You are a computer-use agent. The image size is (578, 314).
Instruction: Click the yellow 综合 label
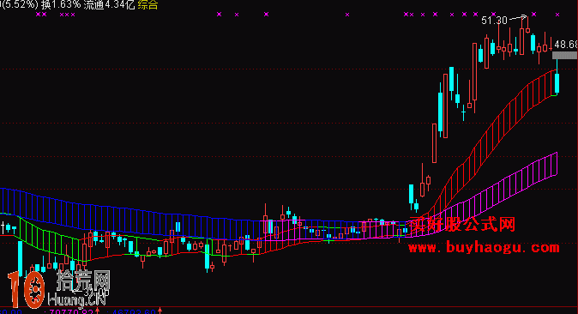pos(148,5)
